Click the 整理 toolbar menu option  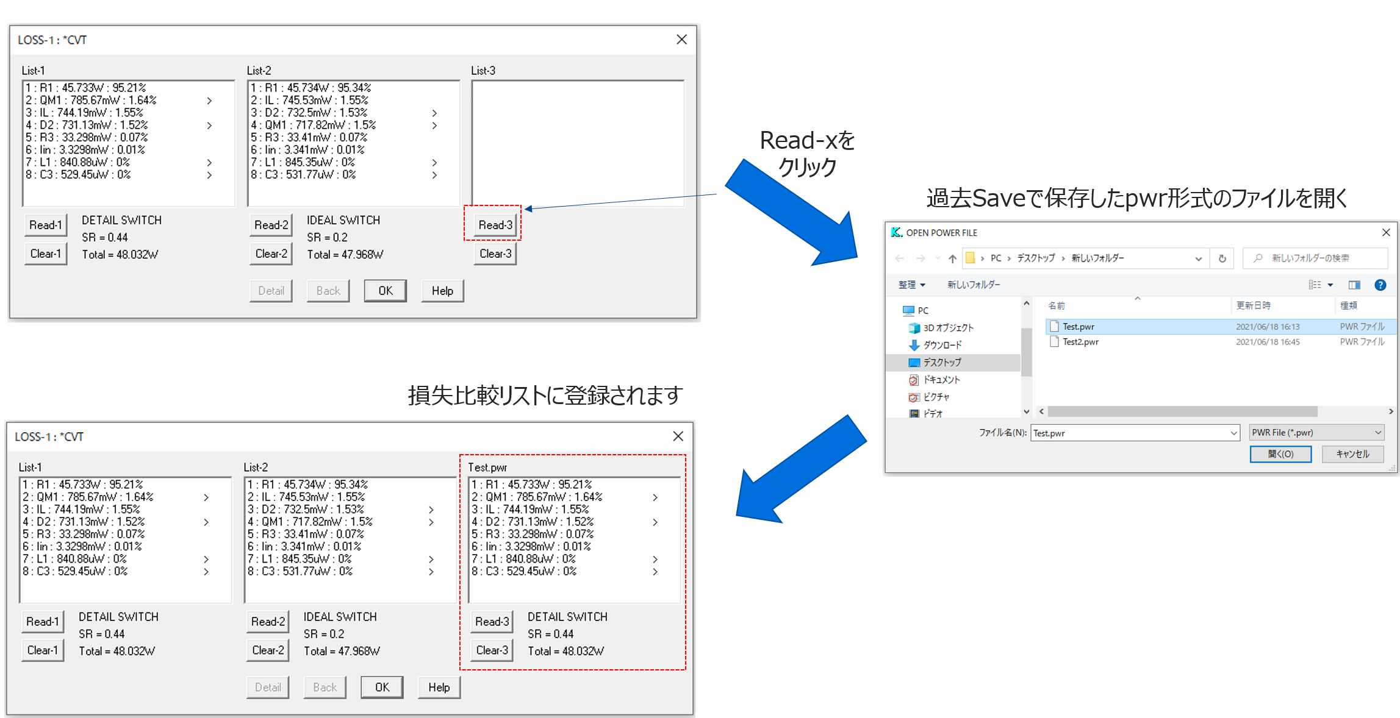click(900, 285)
